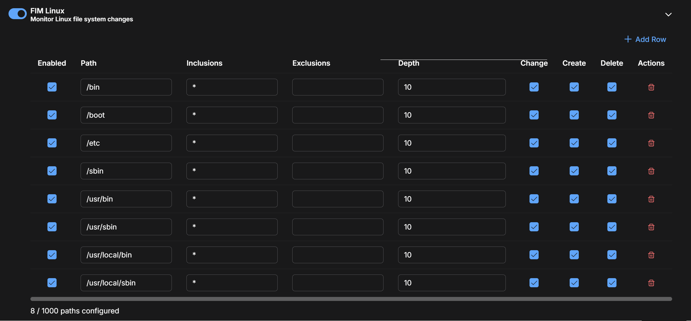Click Inclusions field for /usr/local/bin

(232, 255)
